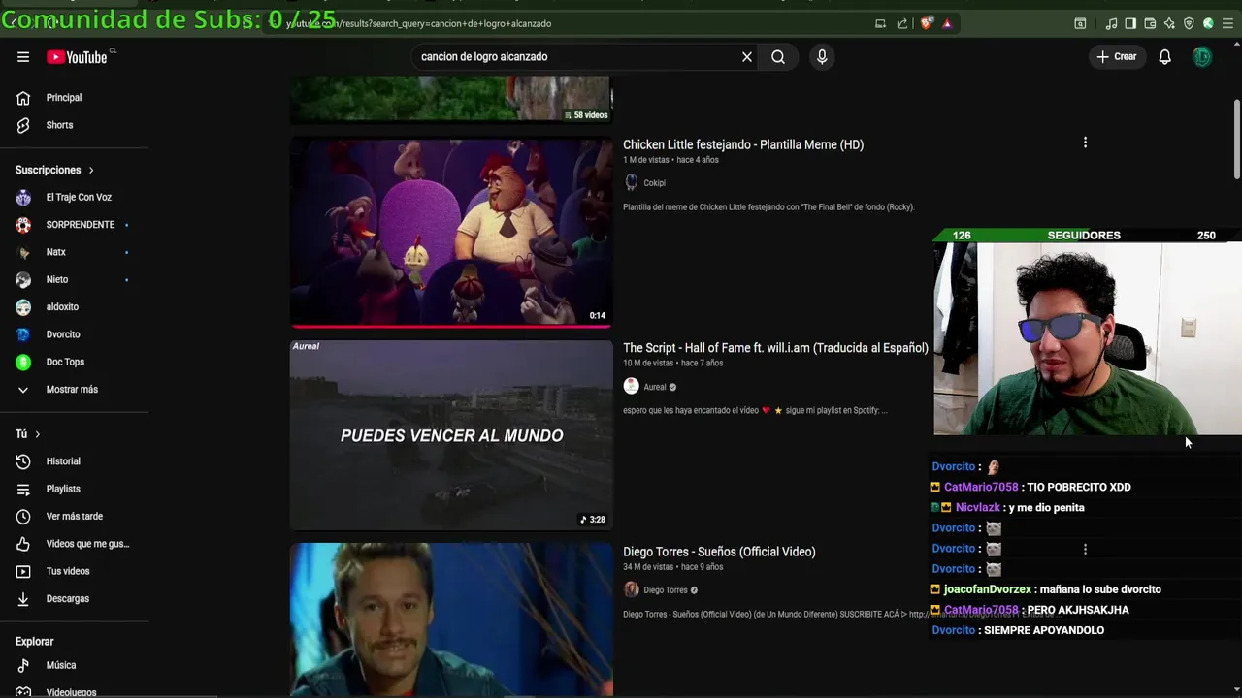Click the SEGUIDORES progress bar
Screen dimensions: 1242x698
[x=1088, y=236]
